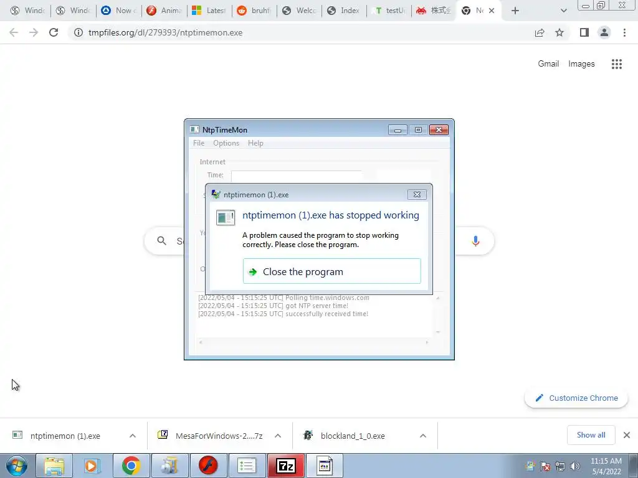This screenshot has height=478, width=638.
Task: Switch to the Latest tab
Action: (x=209, y=11)
